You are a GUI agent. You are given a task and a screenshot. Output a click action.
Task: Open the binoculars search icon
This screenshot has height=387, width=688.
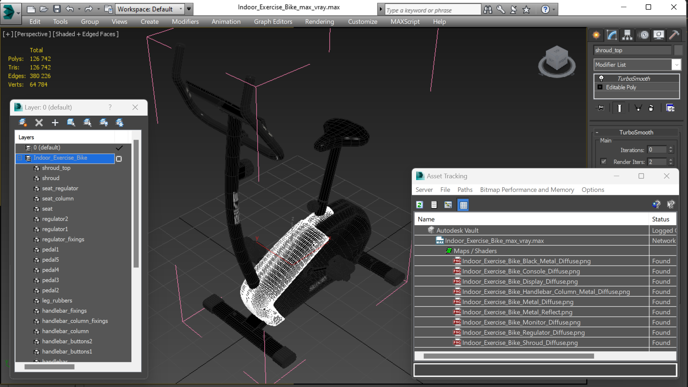[488, 10]
